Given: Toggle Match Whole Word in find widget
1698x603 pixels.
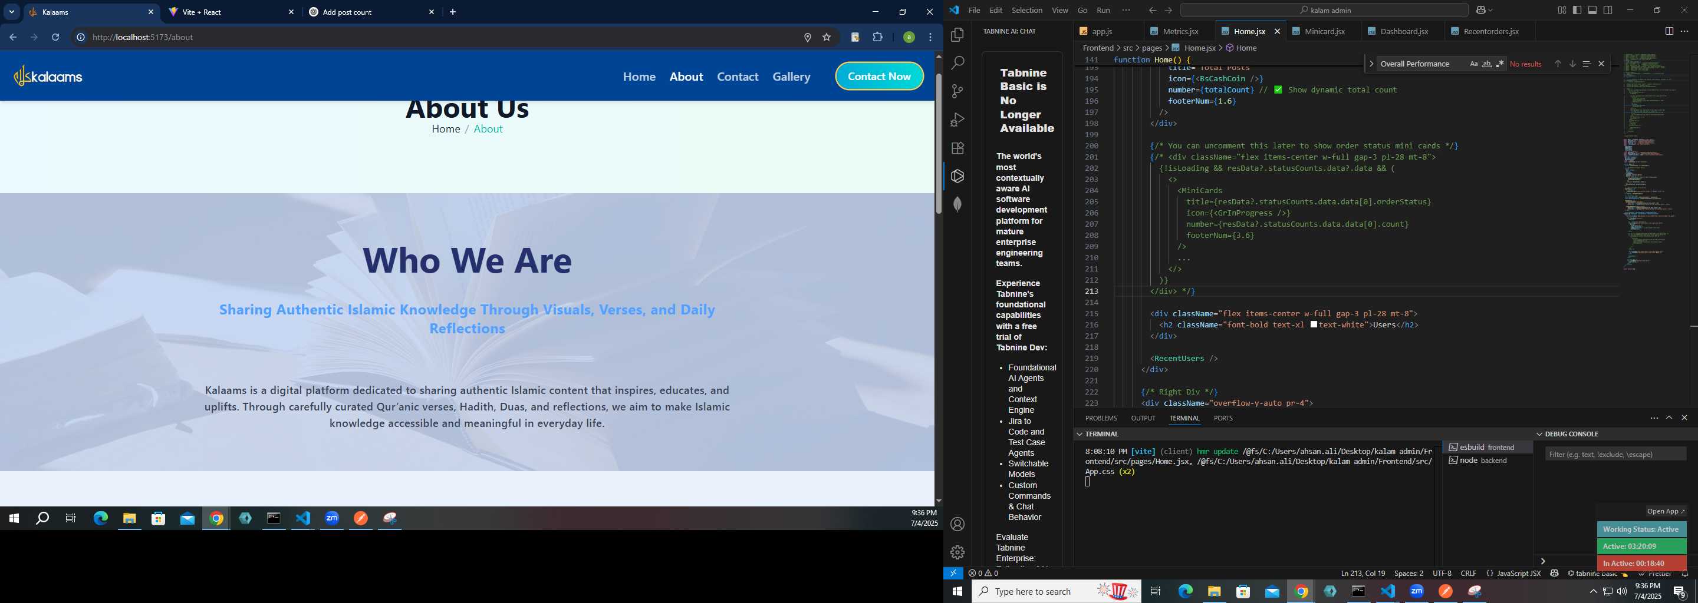Looking at the screenshot, I should (x=1486, y=64).
